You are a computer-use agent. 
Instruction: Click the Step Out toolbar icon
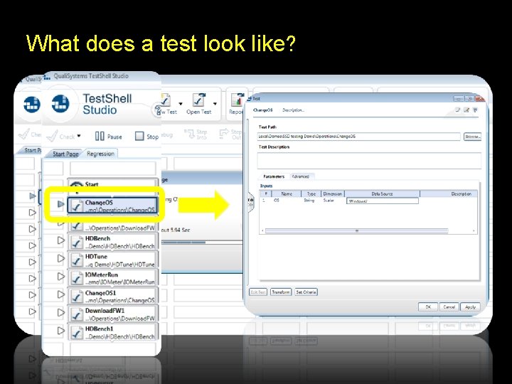(224, 134)
